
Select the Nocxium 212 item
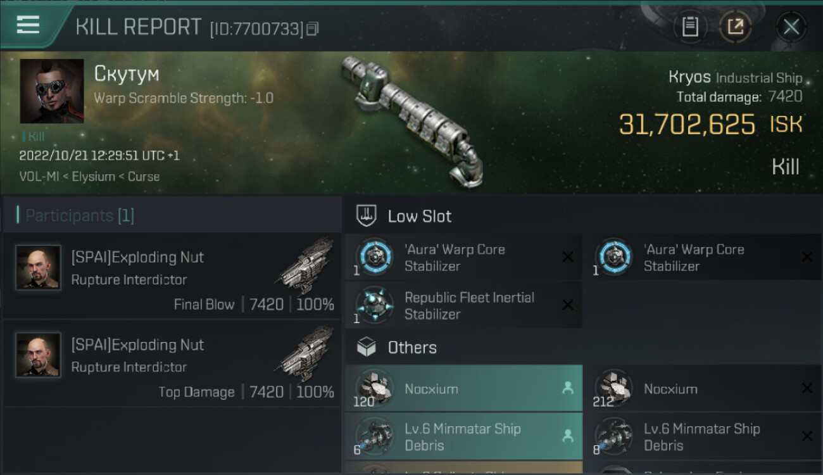click(x=703, y=389)
